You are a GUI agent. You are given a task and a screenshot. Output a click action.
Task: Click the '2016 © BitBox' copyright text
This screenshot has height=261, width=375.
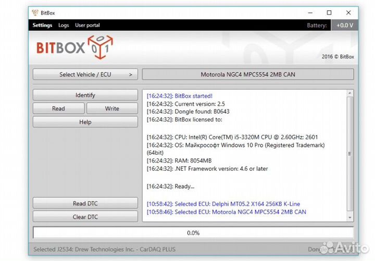click(337, 57)
